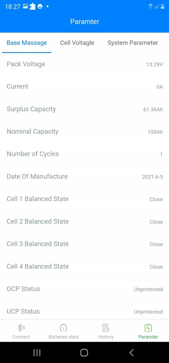
Task: Tap the 4G signal indicator in status bar
Action: pos(151,6)
